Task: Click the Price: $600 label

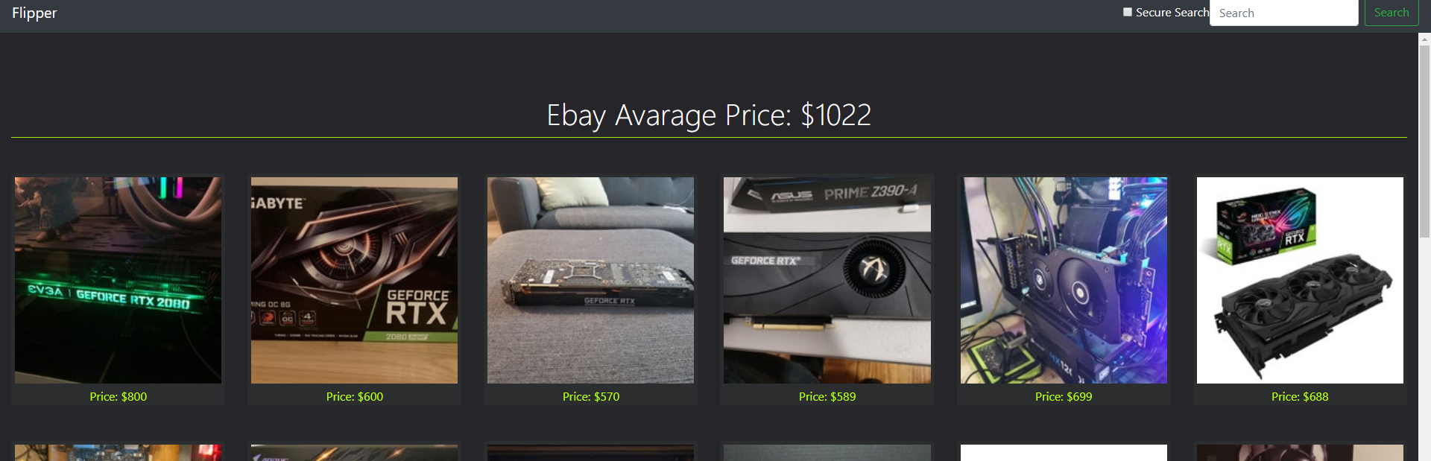Action: pyautogui.click(x=354, y=396)
